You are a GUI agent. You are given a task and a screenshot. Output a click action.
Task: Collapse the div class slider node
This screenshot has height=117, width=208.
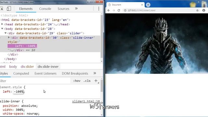coord(6,33)
